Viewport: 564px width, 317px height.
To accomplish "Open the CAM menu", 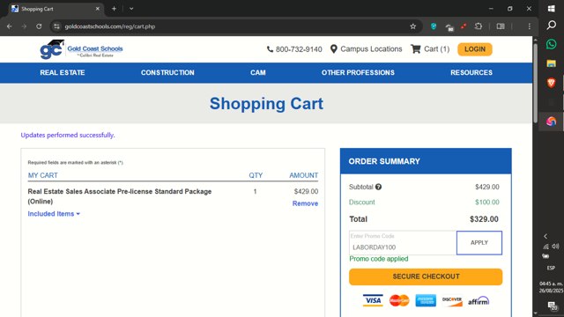I will (x=258, y=72).
